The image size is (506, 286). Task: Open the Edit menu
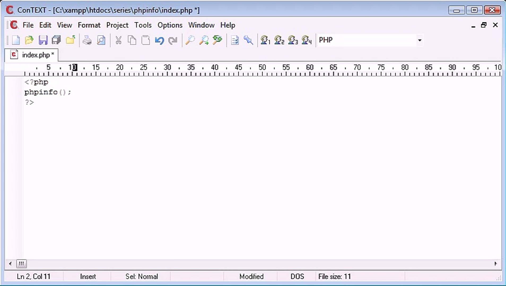[x=45, y=25]
